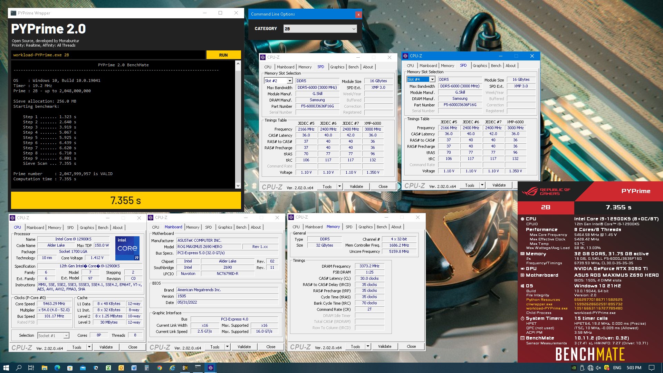Open network status tray icon
663x373 pixels.
click(590, 368)
